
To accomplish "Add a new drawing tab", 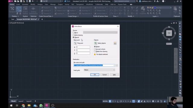I will click(x=42, y=19).
